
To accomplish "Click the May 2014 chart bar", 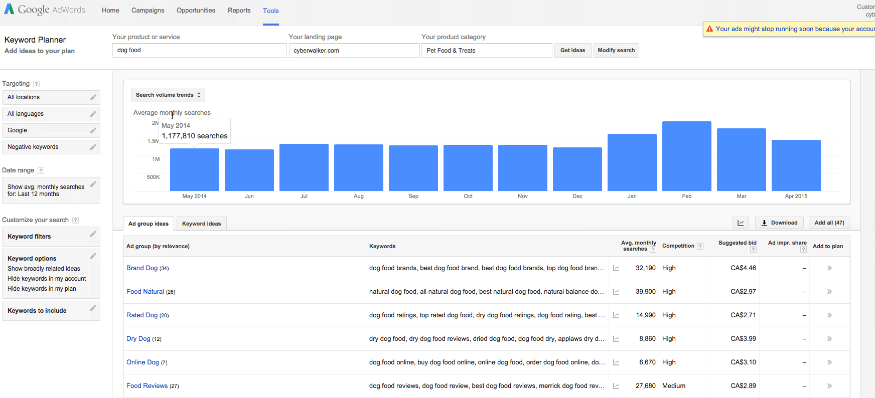I will click(x=195, y=169).
